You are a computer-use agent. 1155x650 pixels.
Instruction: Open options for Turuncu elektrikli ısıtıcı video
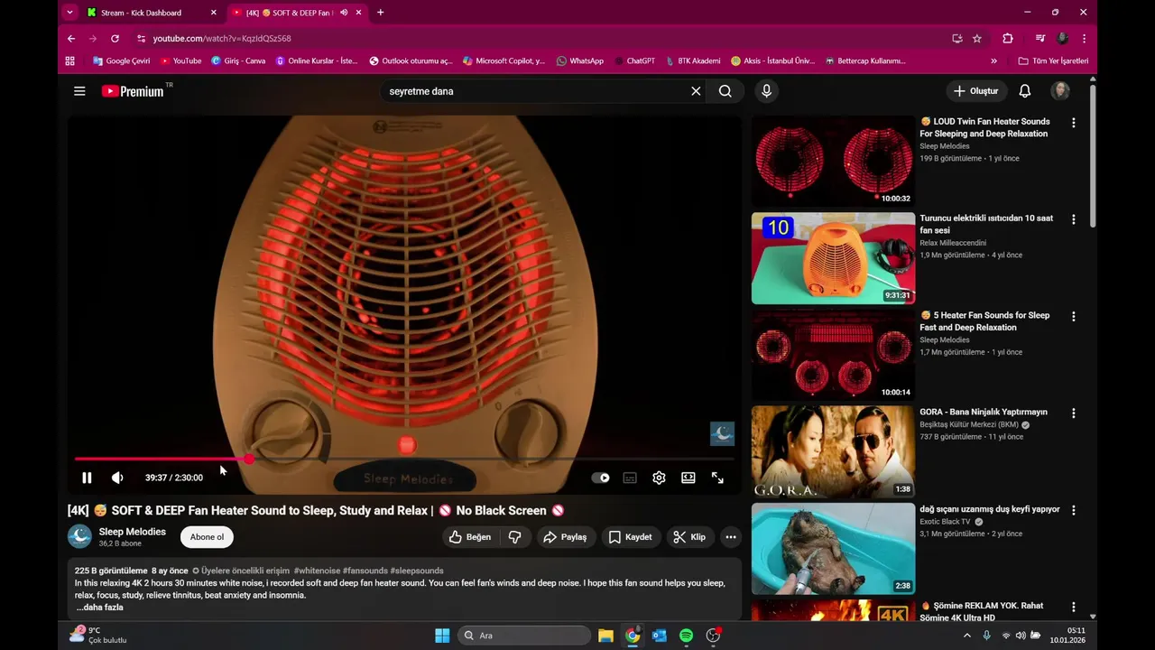(1073, 219)
